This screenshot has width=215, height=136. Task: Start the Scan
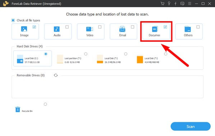coord(191,126)
